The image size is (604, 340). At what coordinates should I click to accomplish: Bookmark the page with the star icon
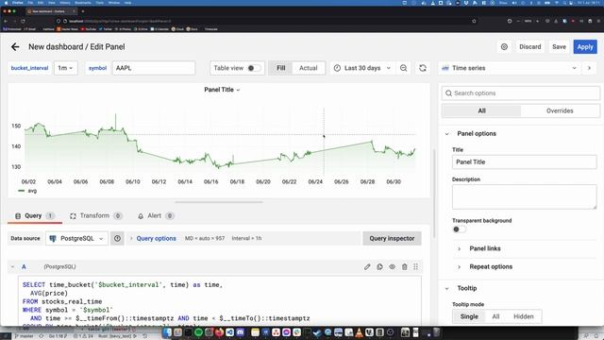(474, 21)
